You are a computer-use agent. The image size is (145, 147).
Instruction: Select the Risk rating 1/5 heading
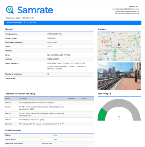tap(105, 94)
